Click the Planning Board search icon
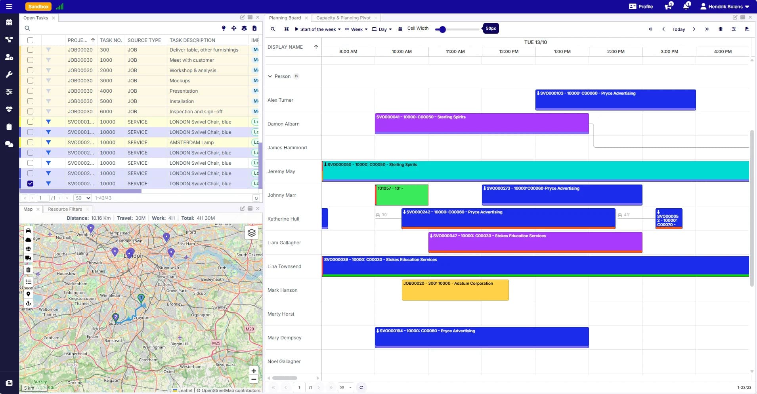This screenshot has height=394, width=757. coord(273,29)
